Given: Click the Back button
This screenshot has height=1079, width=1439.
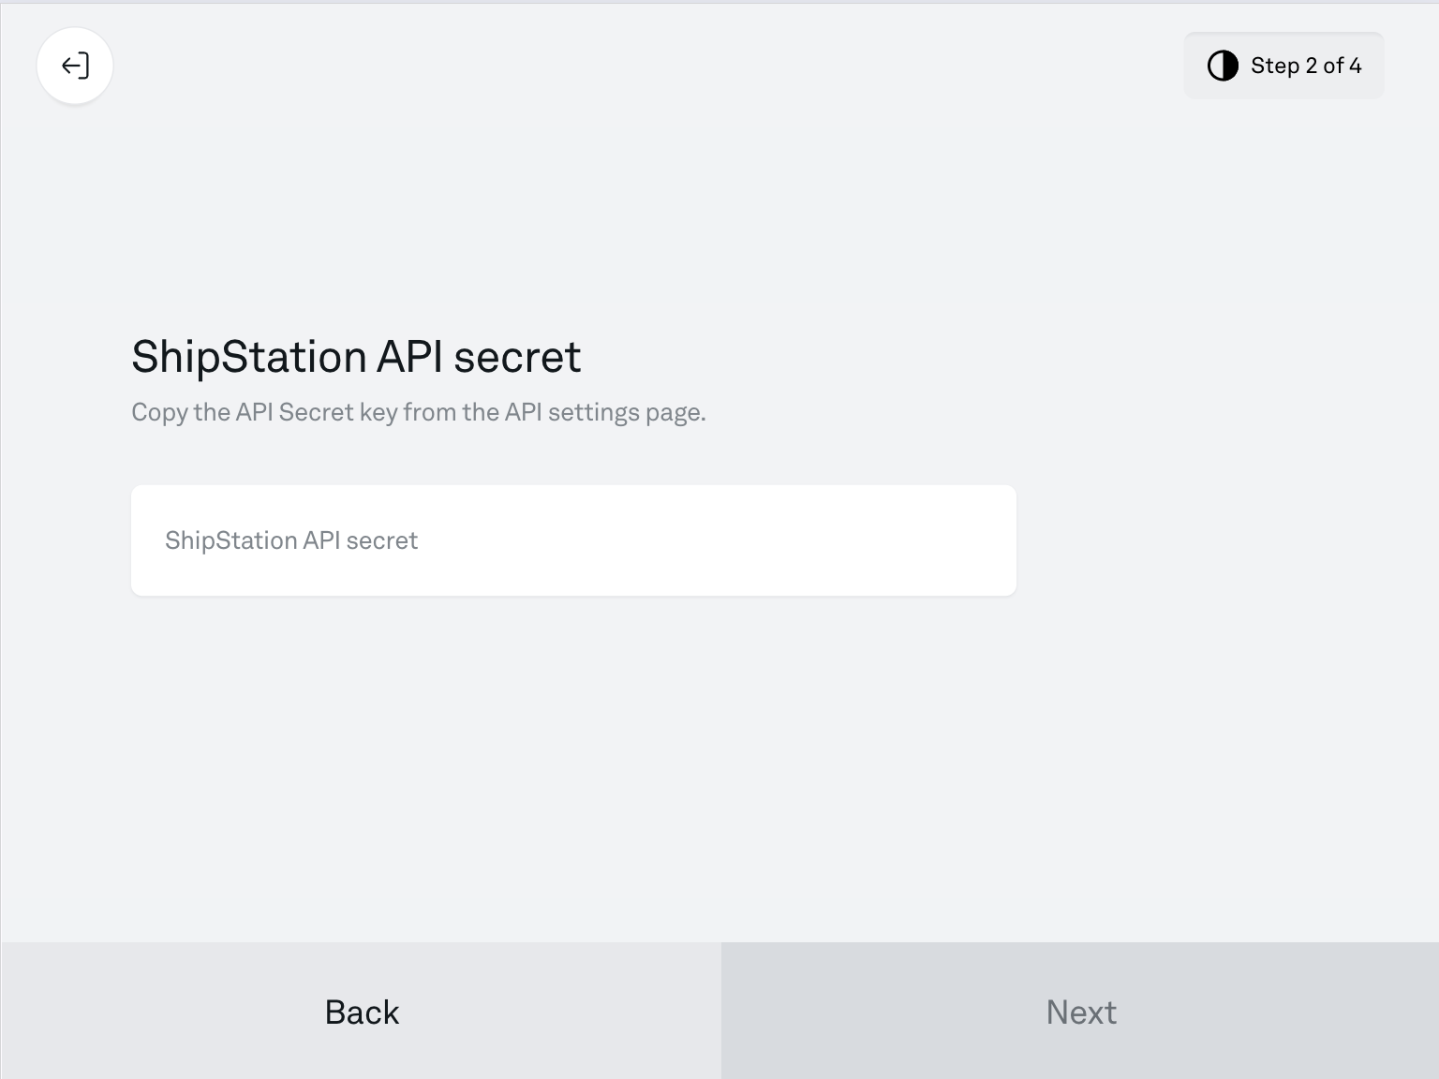Looking at the screenshot, I should click(x=362, y=1012).
